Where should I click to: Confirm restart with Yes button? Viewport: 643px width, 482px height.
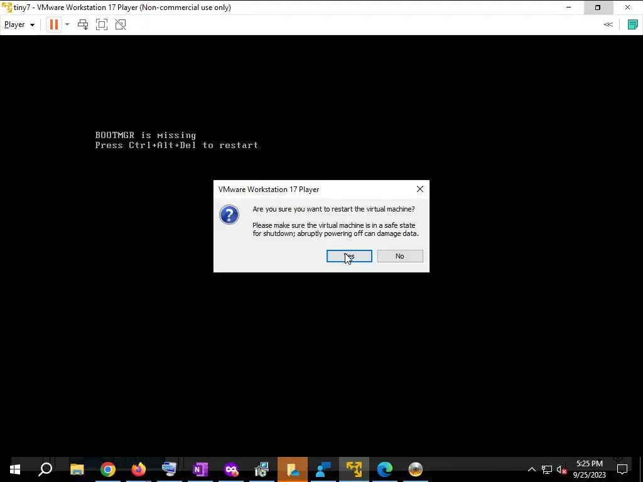click(349, 256)
